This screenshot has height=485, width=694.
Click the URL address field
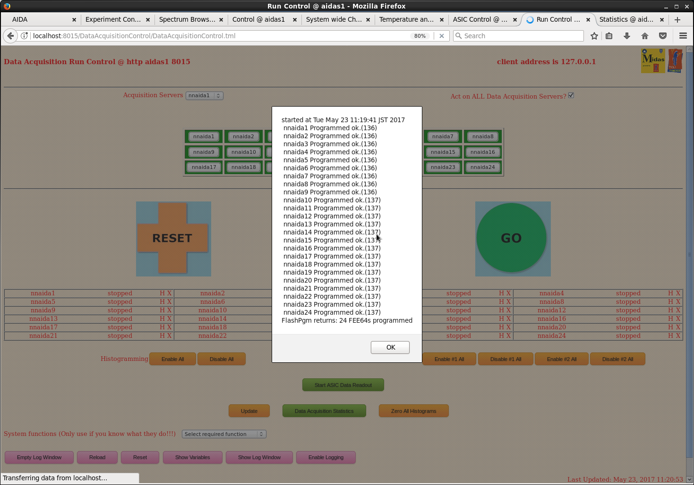[220, 36]
